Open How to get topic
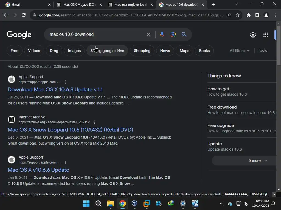This screenshot has width=281, height=210. (242, 91)
